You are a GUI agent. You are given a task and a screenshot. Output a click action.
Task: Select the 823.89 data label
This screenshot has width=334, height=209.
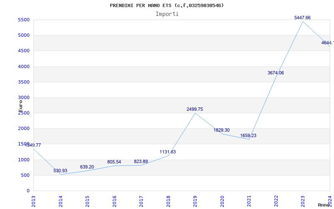click(x=141, y=162)
